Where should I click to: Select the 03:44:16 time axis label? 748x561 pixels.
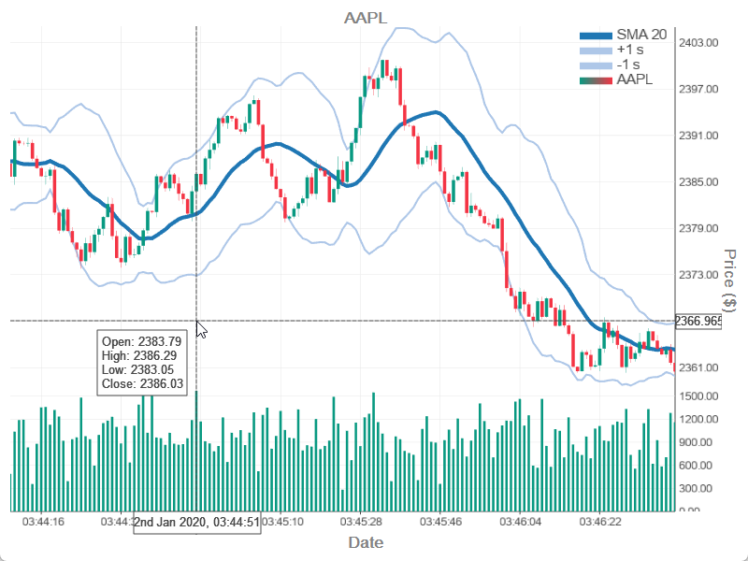[43, 522]
